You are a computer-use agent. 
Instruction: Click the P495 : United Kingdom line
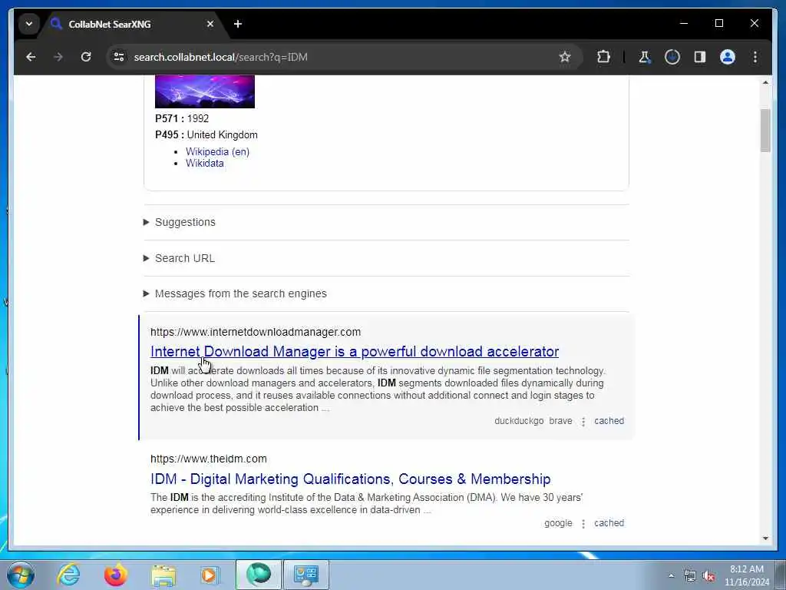point(206,135)
